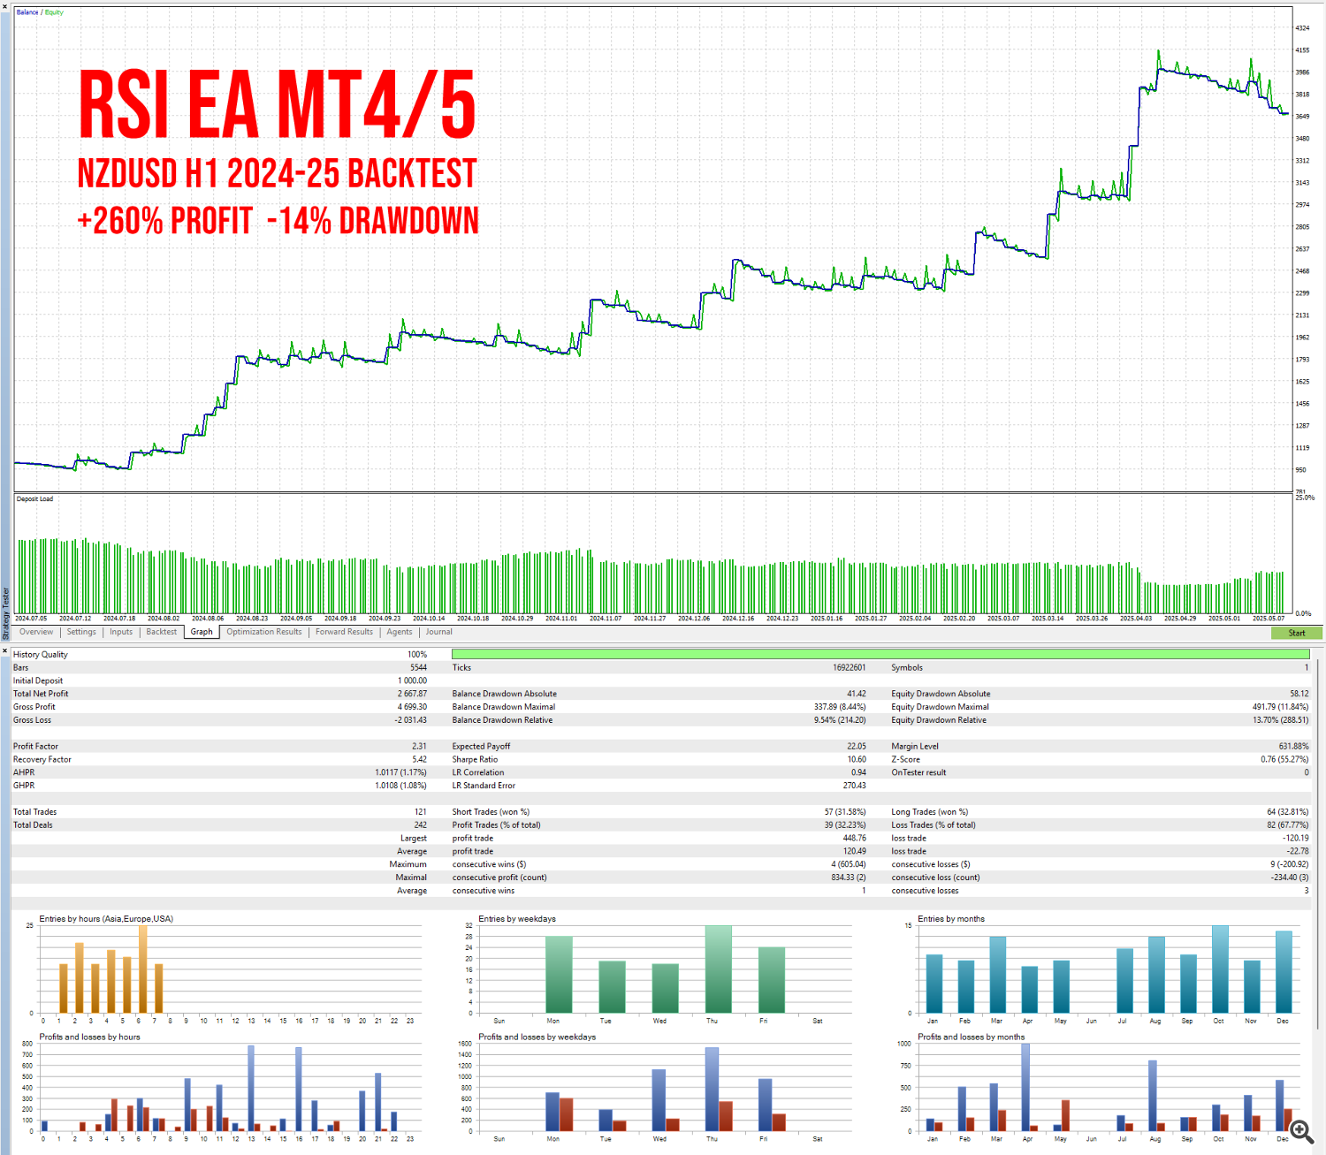The width and height of the screenshot is (1326, 1155).
Task: Click LR Standard Error value 270.43
Action: (854, 786)
